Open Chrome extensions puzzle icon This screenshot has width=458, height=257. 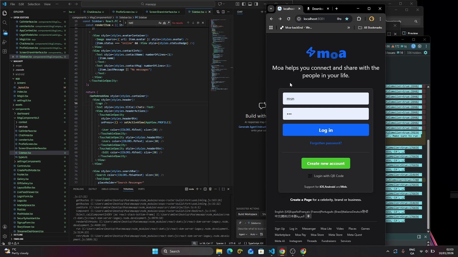click(x=359, y=19)
